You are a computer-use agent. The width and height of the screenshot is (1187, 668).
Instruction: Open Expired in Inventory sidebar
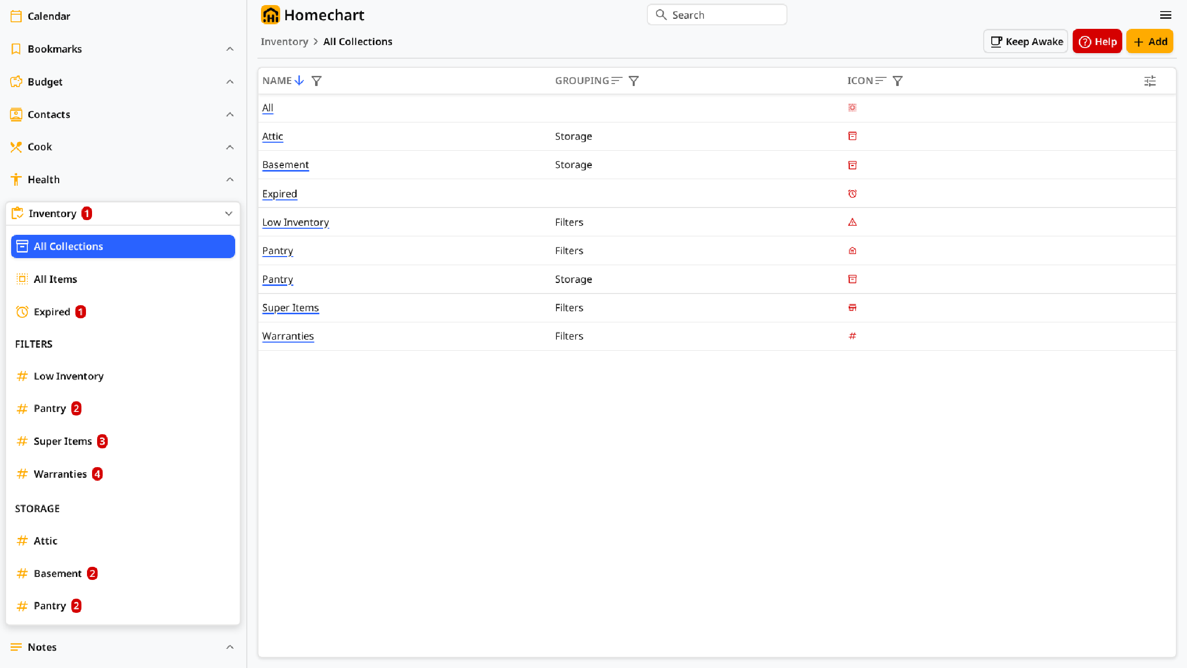point(123,312)
